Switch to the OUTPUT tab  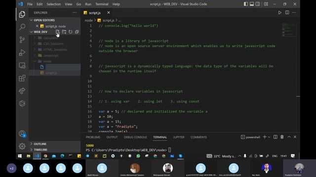112,137
